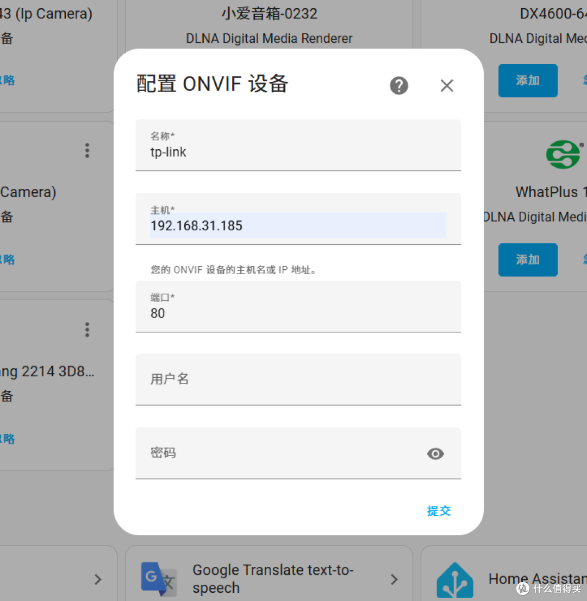Edit the host field with 192.168.31.185
Viewport: 587px width, 601px height.
[298, 219]
